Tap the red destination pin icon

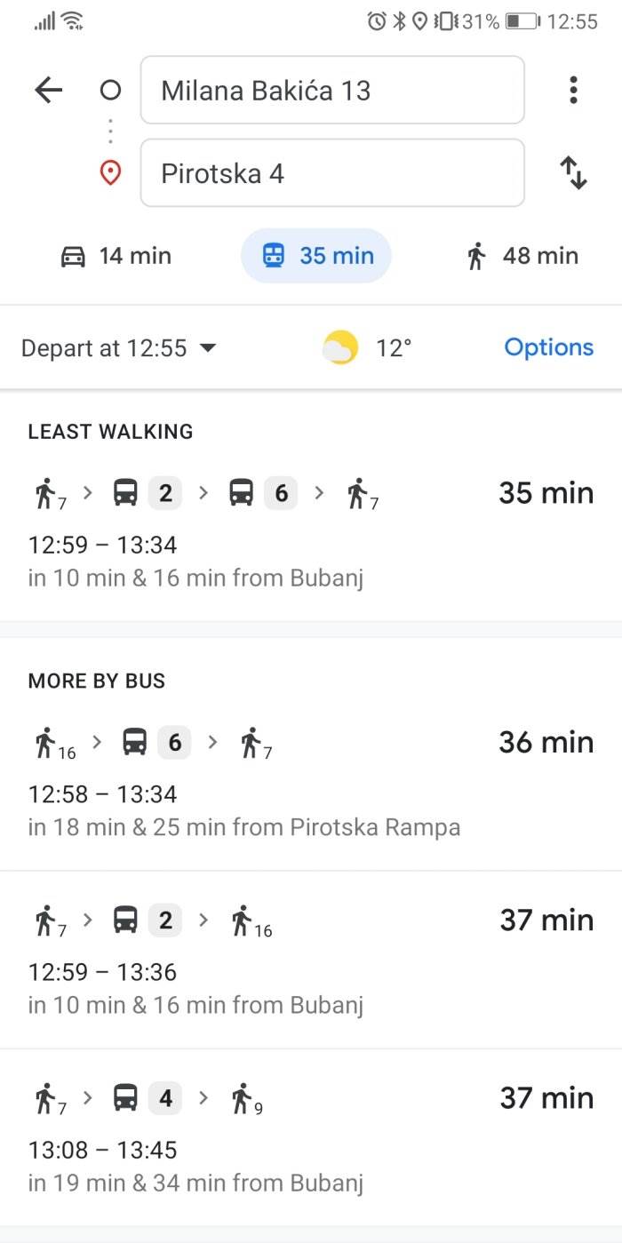pyautogui.click(x=110, y=172)
